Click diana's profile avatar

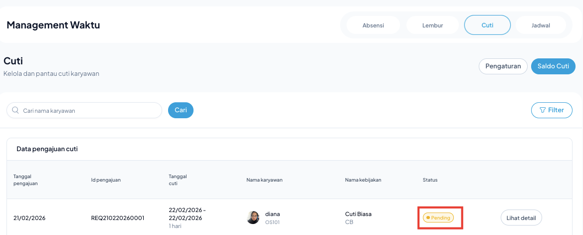pyautogui.click(x=253, y=218)
